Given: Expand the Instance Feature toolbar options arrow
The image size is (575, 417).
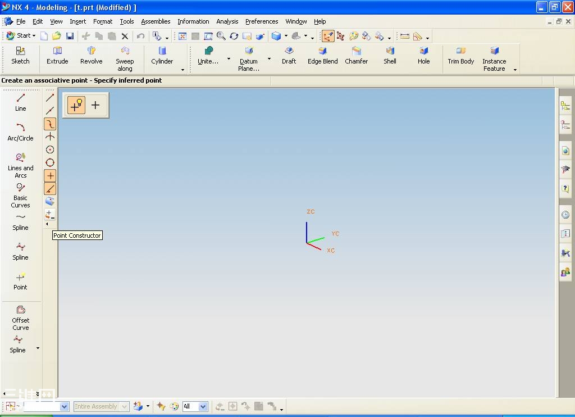Looking at the screenshot, I should pos(515,70).
